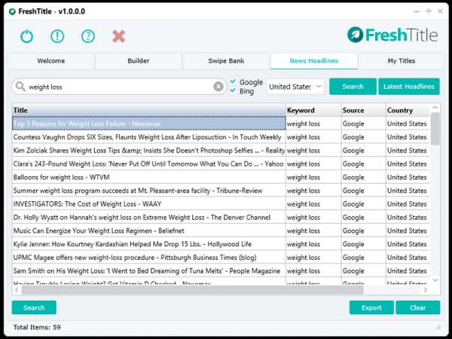Sort by the Title column header
The height and width of the screenshot is (339, 452).
pyautogui.click(x=149, y=110)
